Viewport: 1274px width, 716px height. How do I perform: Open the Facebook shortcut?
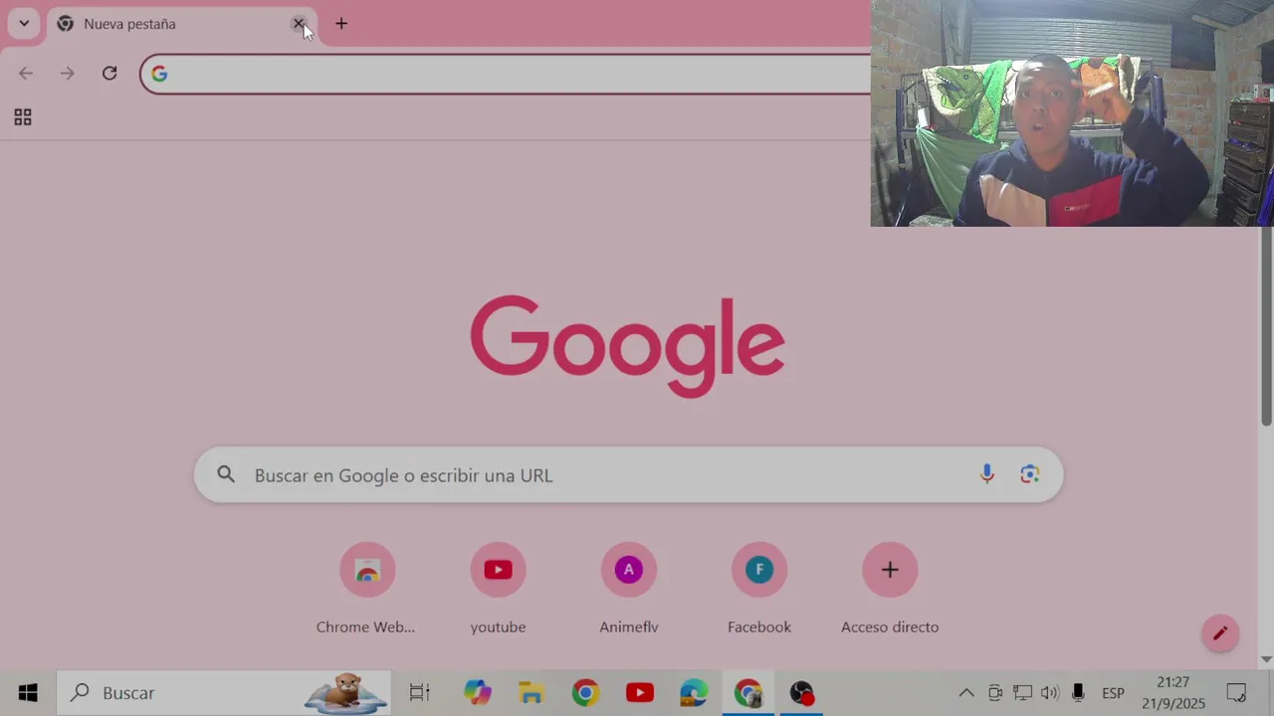tap(759, 588)
